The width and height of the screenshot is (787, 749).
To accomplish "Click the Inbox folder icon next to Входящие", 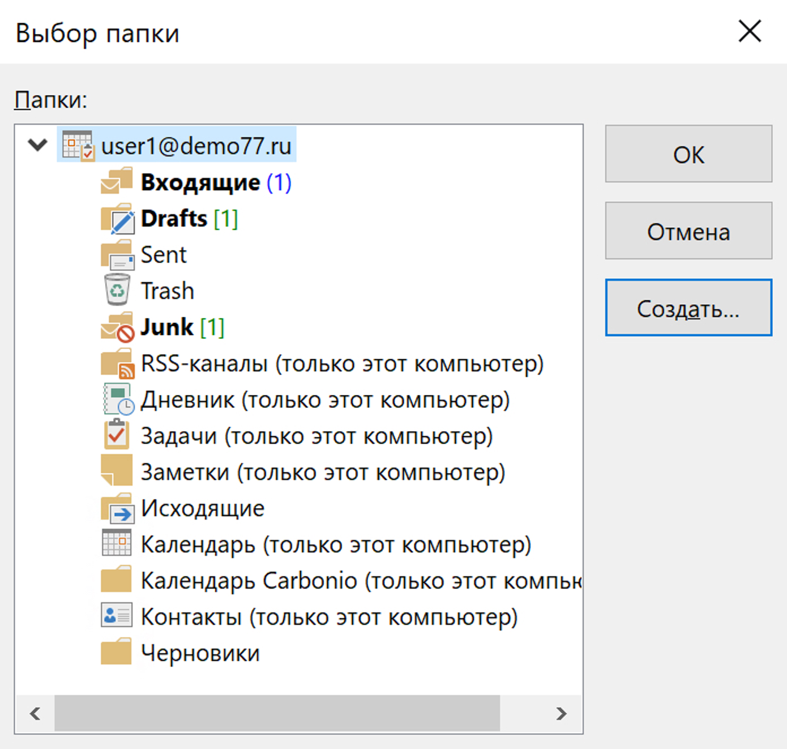I will tap(117, 182).
